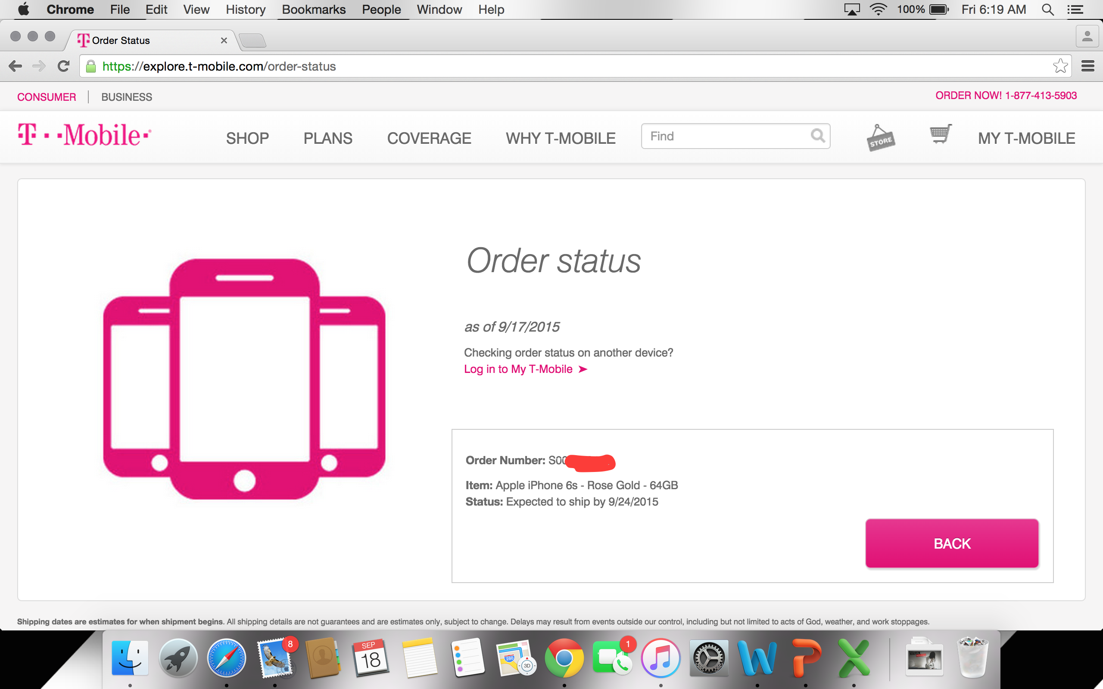This screenshot has width=1103, height=689.
Task: Click the green padlock security icon
Action: coord(91,66)
